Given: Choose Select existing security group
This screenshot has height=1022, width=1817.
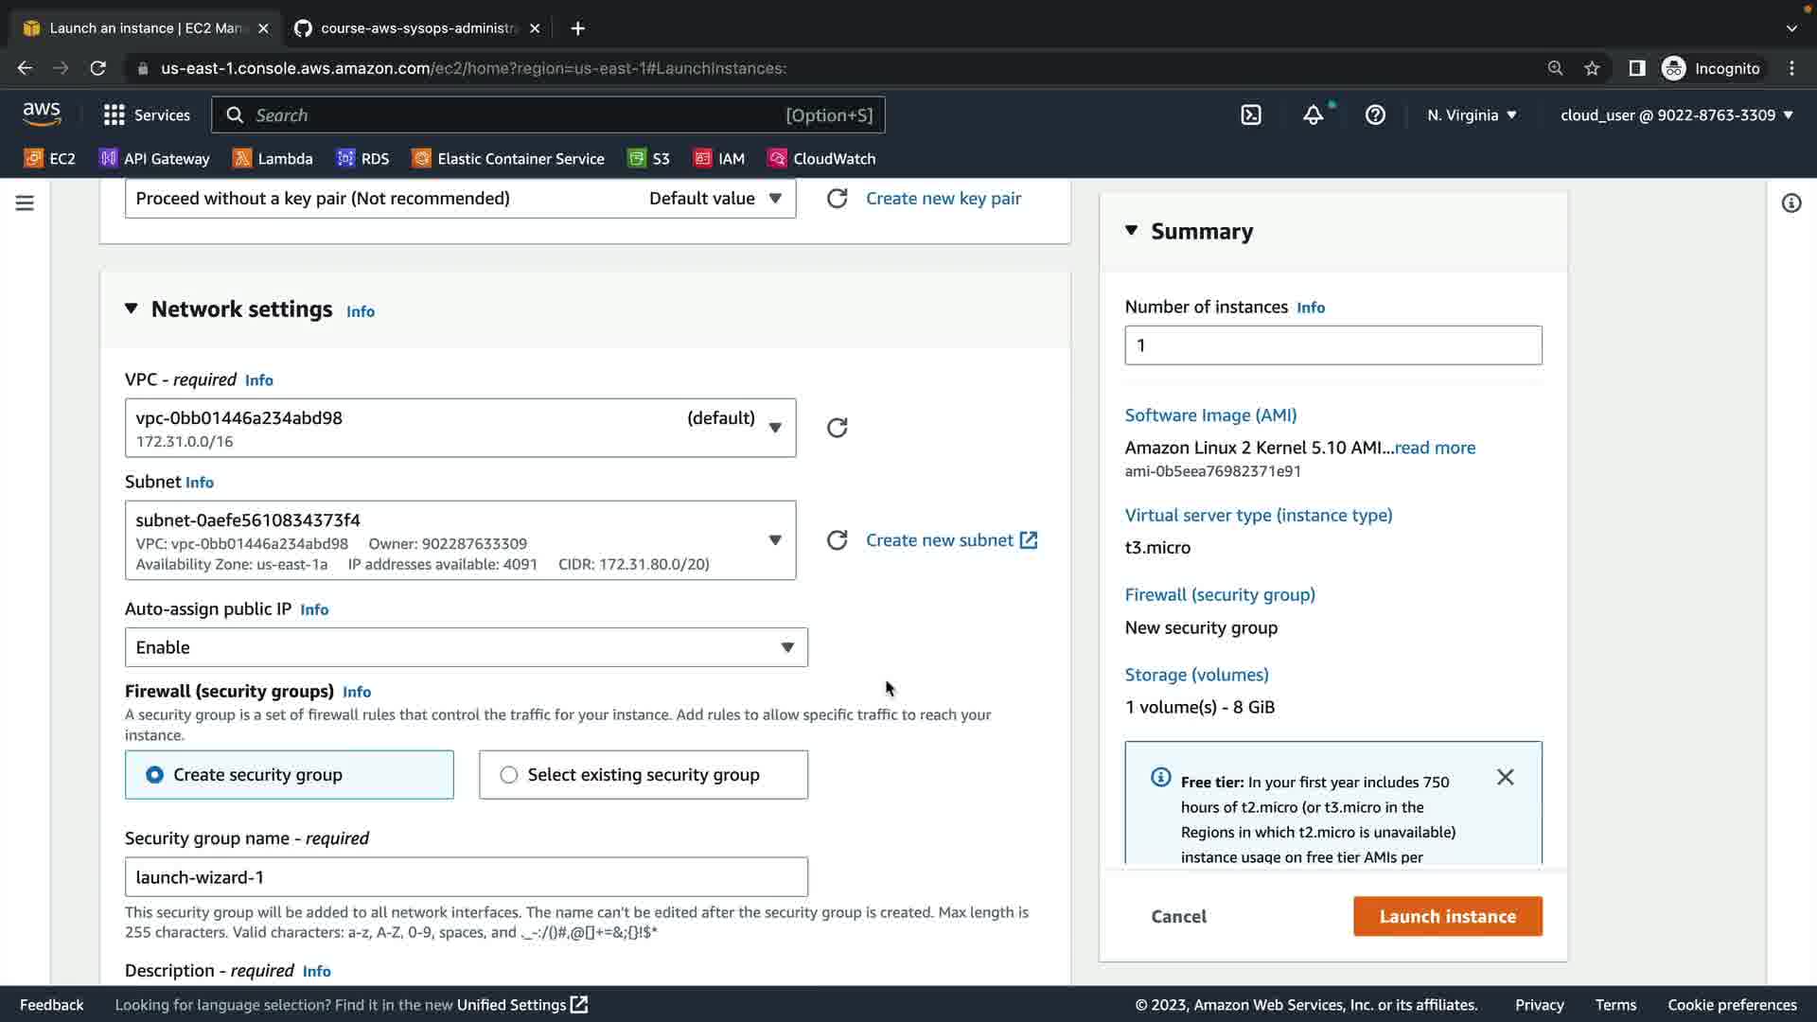Looking at the screenshot, I should click(x=509, y=775).
